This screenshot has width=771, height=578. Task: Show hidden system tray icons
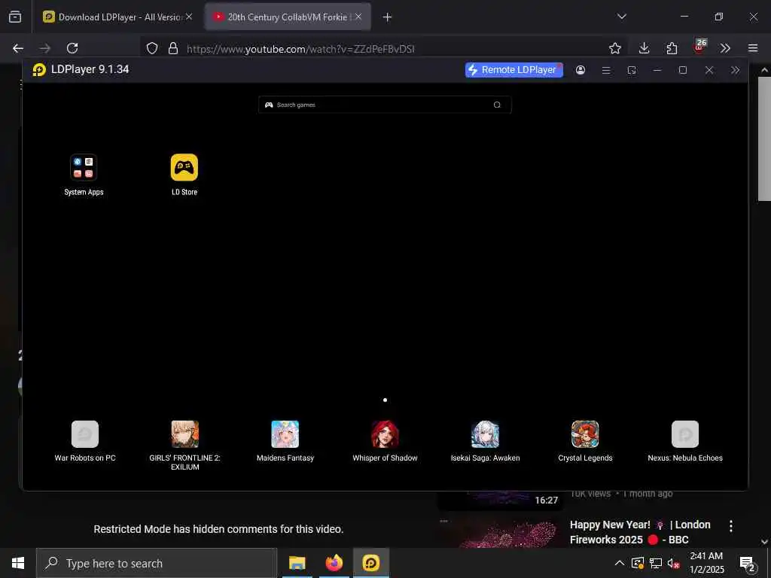point(620,563)
